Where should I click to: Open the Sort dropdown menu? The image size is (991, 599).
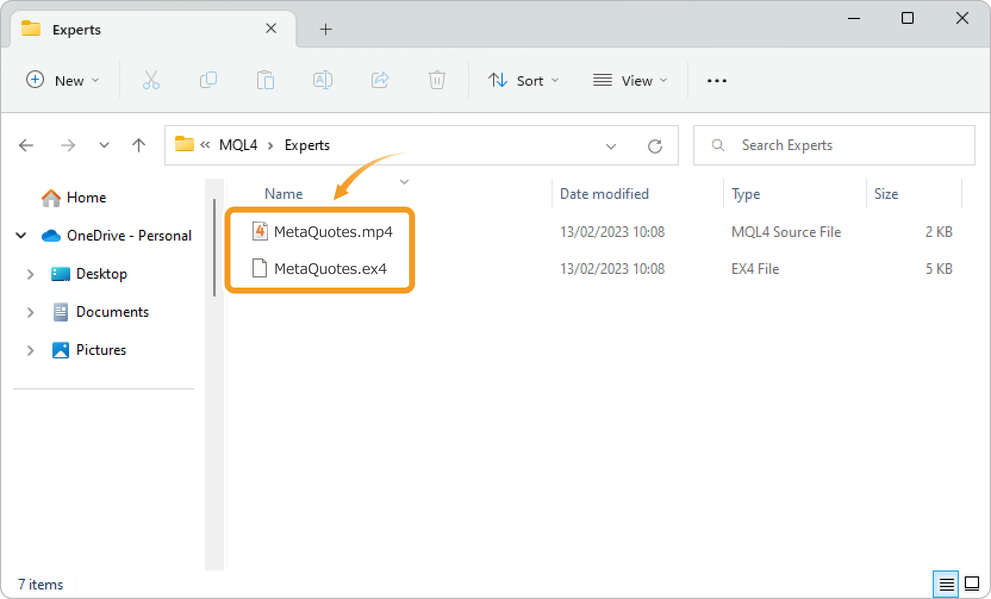pos(523,80)
